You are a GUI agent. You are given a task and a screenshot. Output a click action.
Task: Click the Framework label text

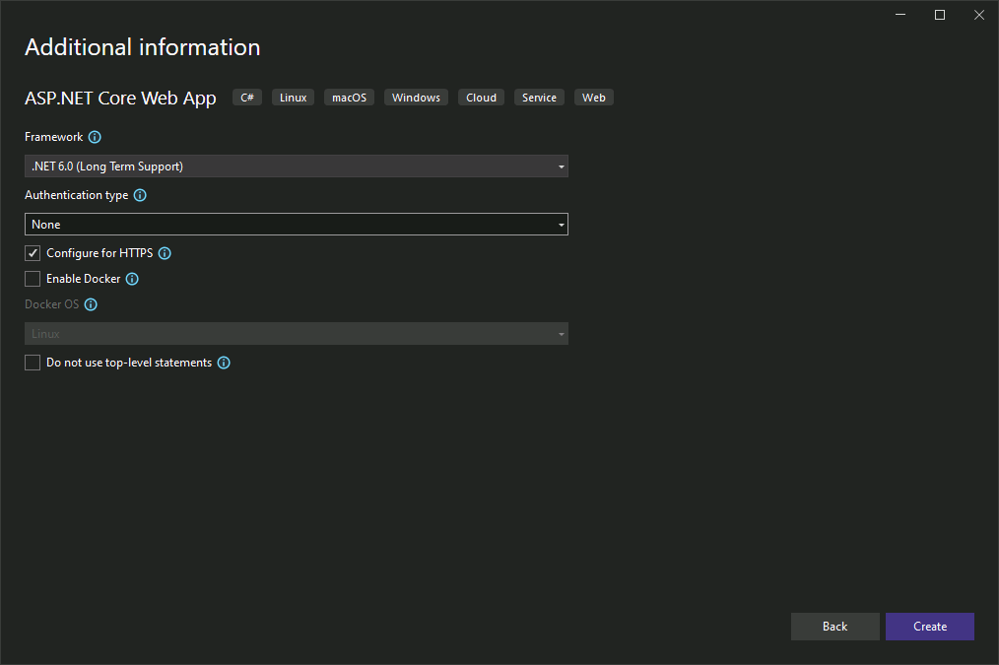tap(53, 137)
